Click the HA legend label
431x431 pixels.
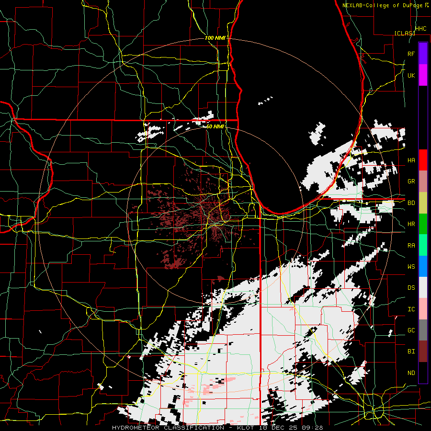(x=411, y=160)
